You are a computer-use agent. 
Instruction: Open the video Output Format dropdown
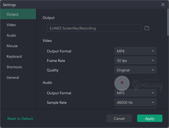[x=135, y=51]
